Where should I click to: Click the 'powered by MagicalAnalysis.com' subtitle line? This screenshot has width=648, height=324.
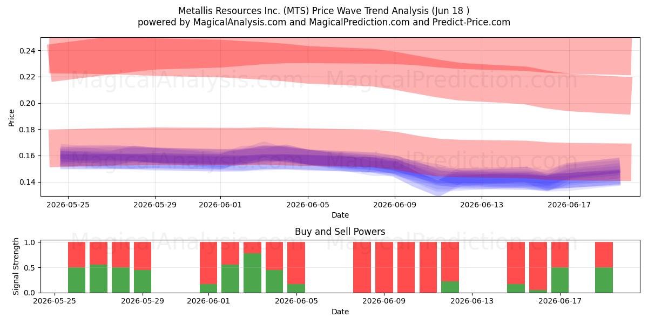(324, 22)
